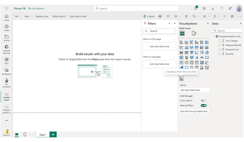The image size is (244, 142).
Task: Open the toolbar overflow ellipsis menu
Action: pos(240,17)
